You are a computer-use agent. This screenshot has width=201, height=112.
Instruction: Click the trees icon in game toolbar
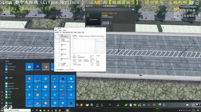154,105
